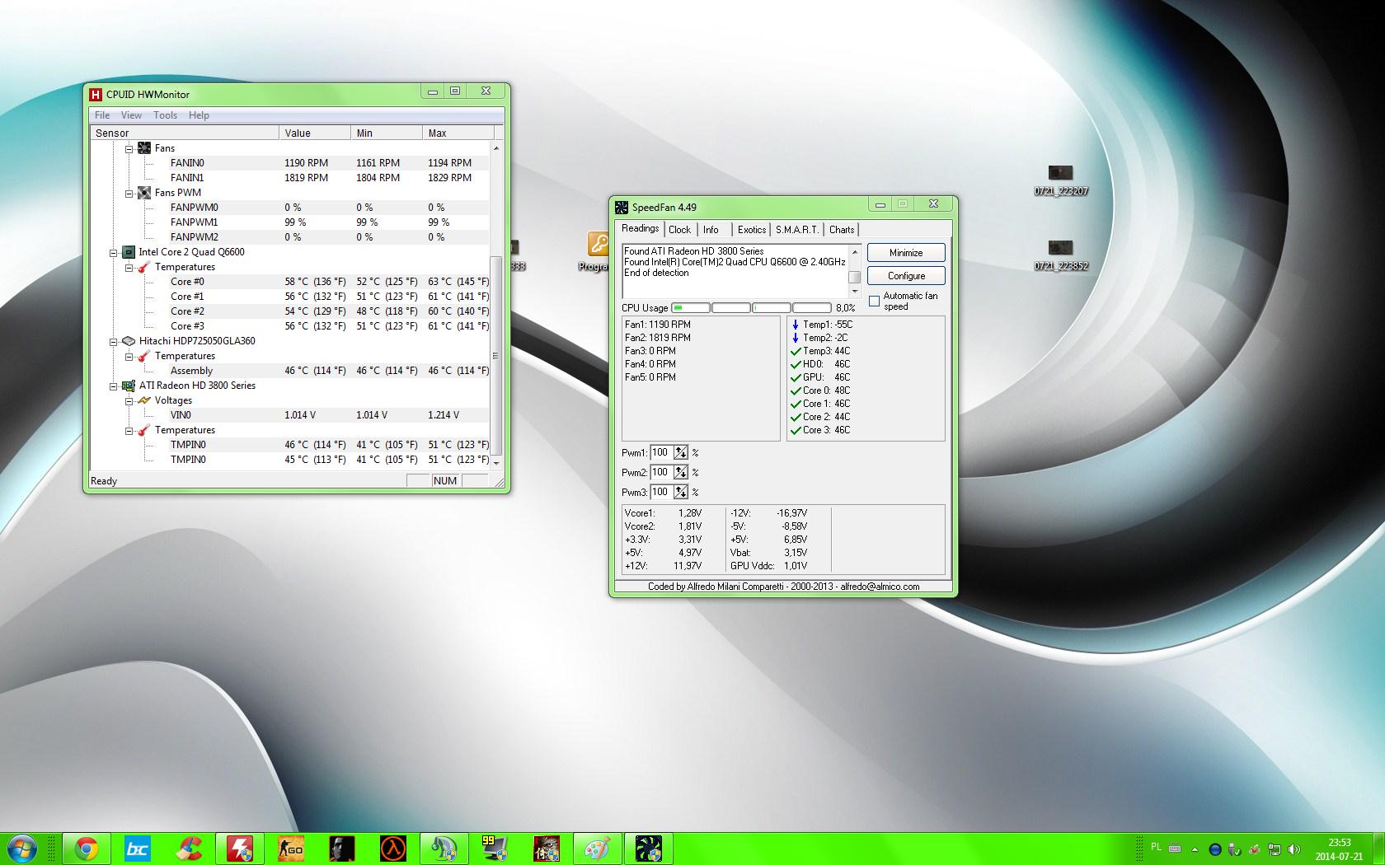The image size is (1385, 865).
Task: Click the SpeedFan title bar fan icon
Action: pyautogui.click(x=622, y=207)
